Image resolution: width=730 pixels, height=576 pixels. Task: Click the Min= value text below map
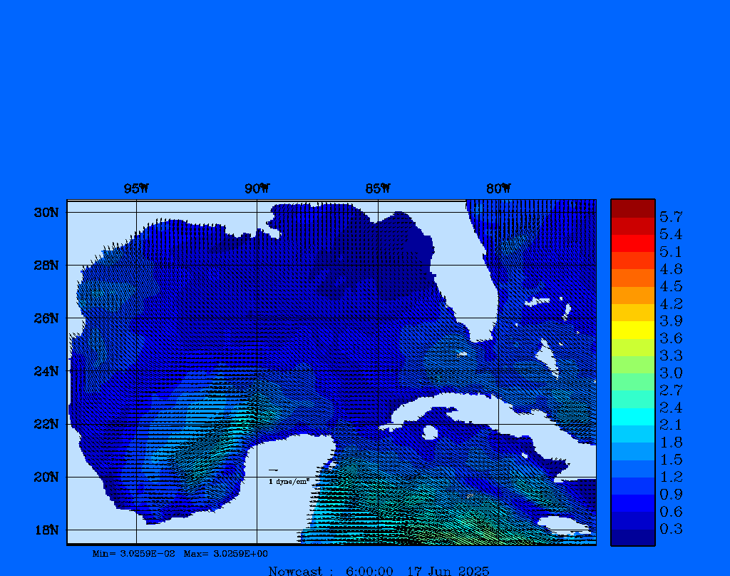[133, 553]
